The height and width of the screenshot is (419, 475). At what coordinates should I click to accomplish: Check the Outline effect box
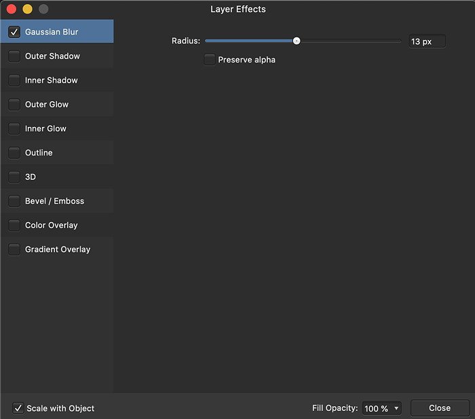[x=14, y=153]
